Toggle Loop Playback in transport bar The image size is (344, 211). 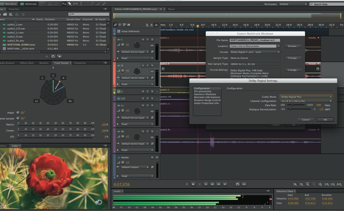(237, 184)
